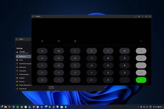Tap digit 6 key
The width and height of the screenshot is (164, 109).
tap(125, 65)
